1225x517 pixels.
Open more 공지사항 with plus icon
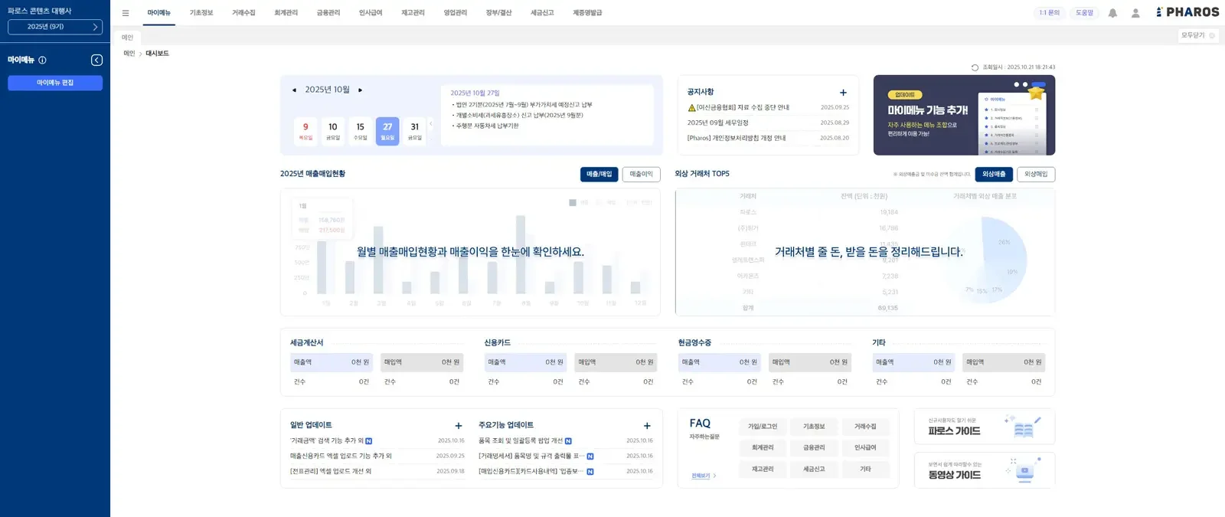[x=843, y=93]
